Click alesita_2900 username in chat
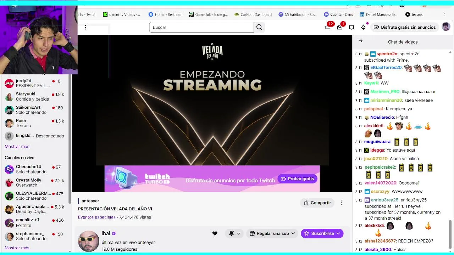 point(377,249)
